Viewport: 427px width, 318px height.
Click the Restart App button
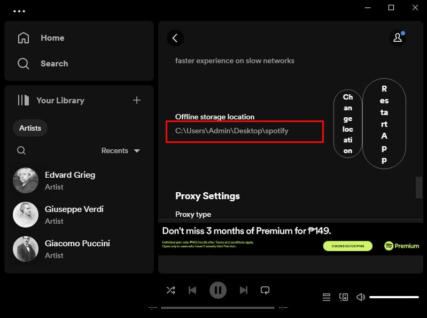384,124
